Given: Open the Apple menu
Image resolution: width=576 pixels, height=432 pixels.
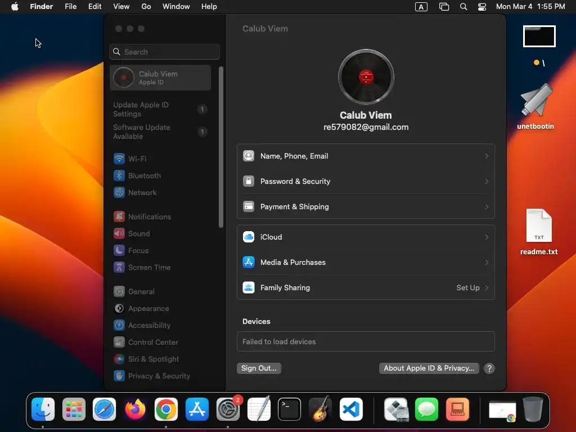Looking at the screenshot, I should tap(15, 7).
